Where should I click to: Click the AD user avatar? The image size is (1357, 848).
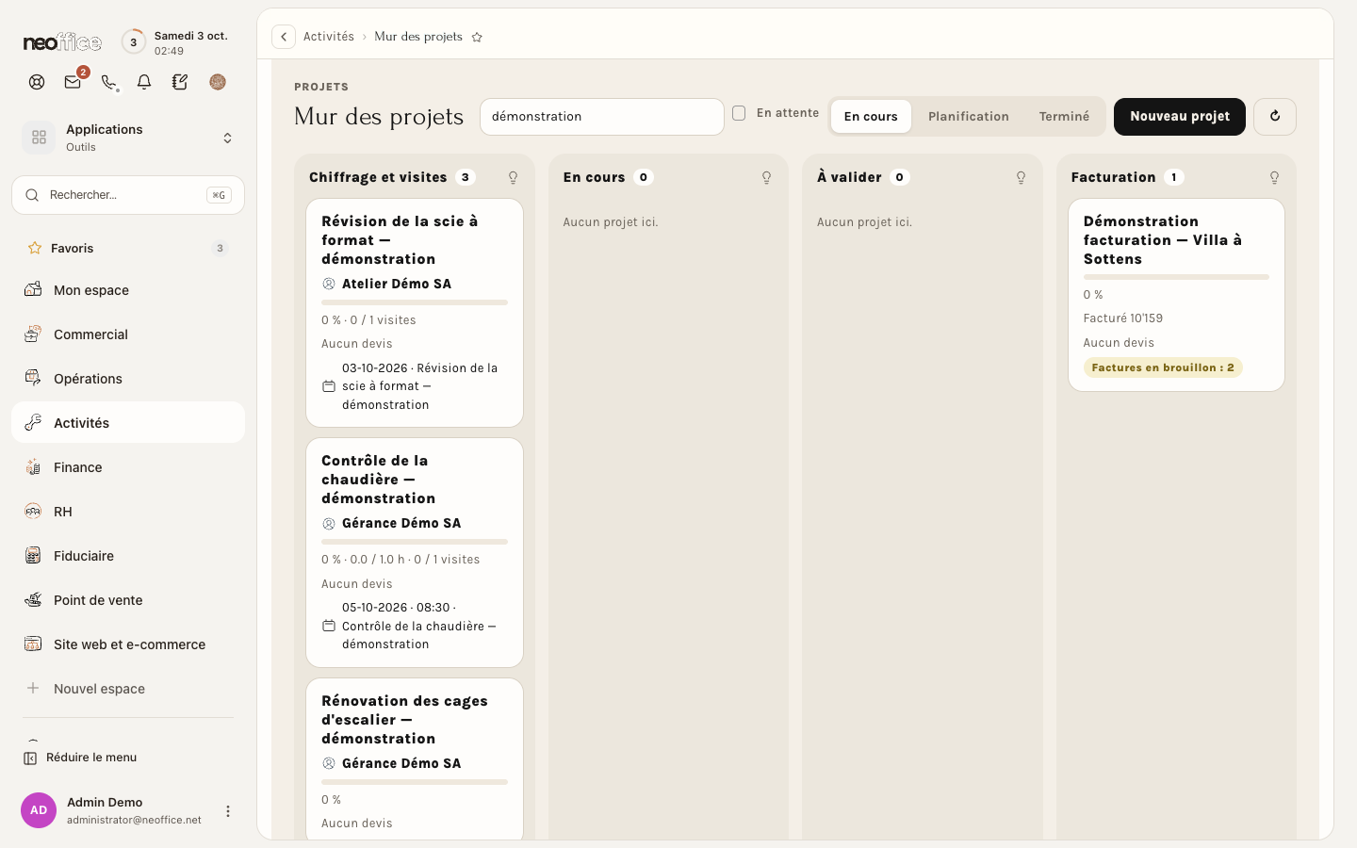click(x=39, y=810)
